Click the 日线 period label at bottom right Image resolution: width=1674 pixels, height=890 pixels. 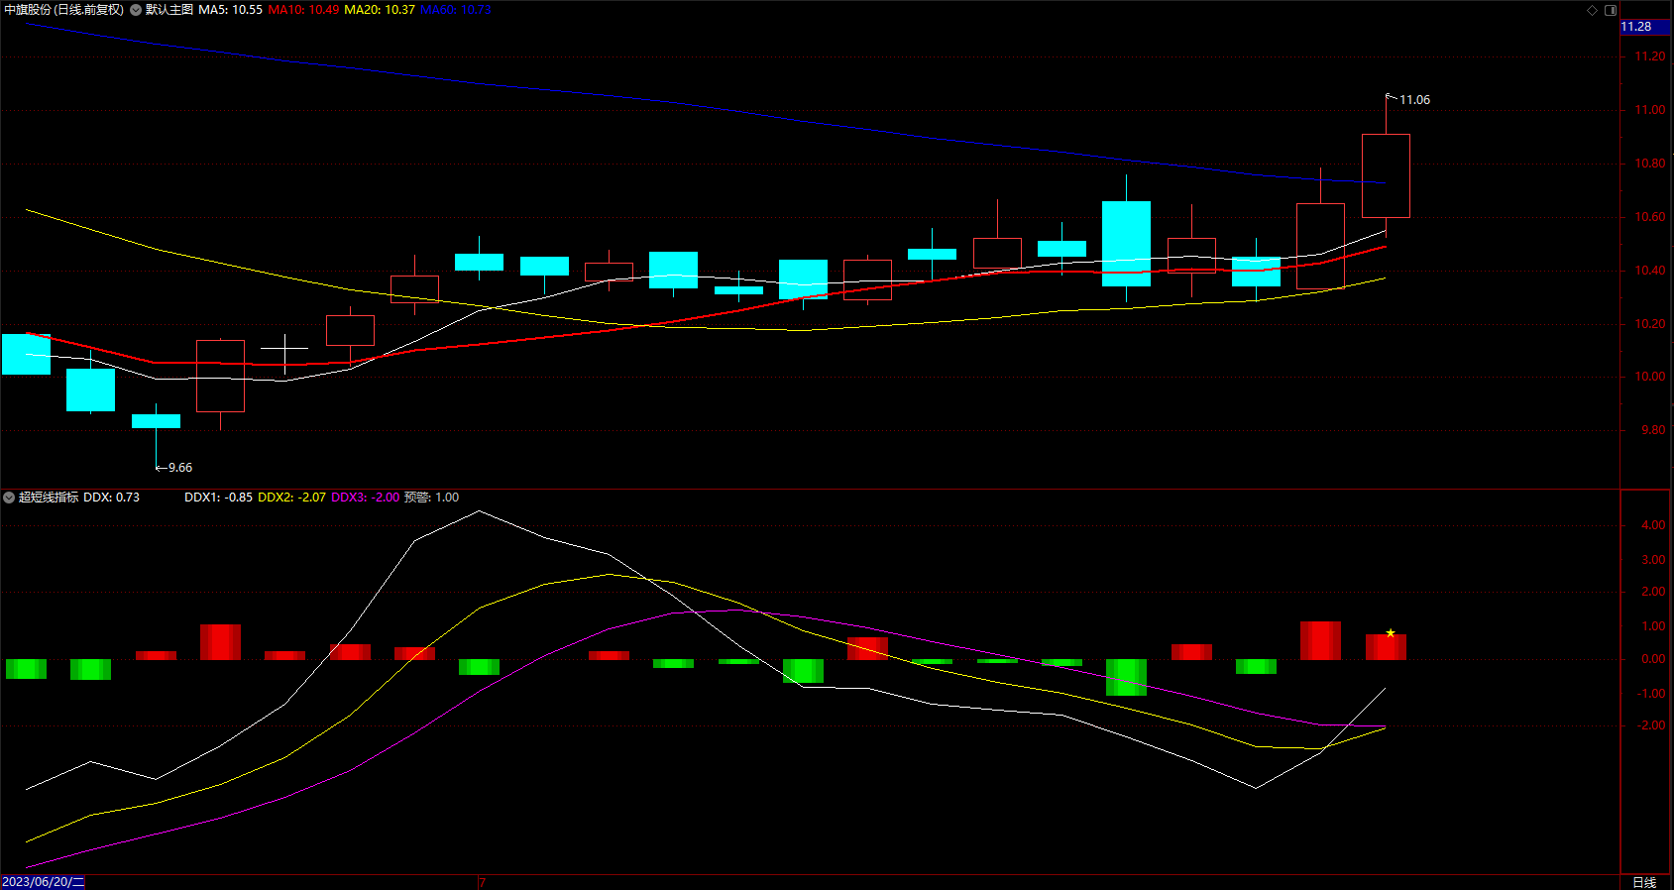coord(1644,882)
